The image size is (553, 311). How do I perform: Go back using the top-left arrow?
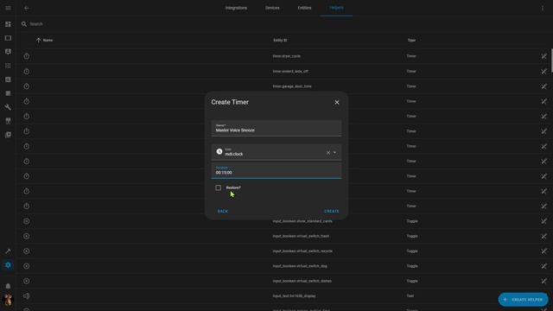coord(27,8)
